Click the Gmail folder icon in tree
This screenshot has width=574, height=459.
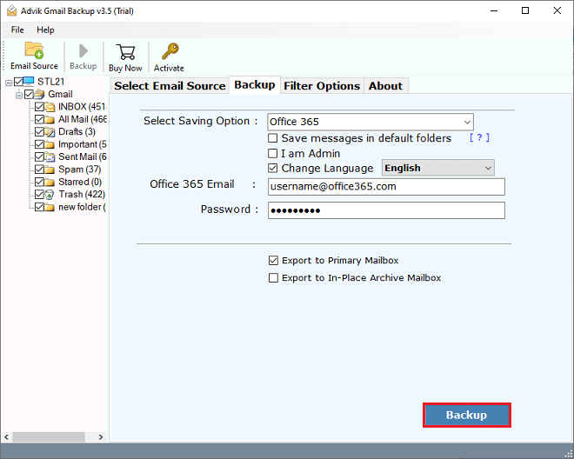pos(39,94)
